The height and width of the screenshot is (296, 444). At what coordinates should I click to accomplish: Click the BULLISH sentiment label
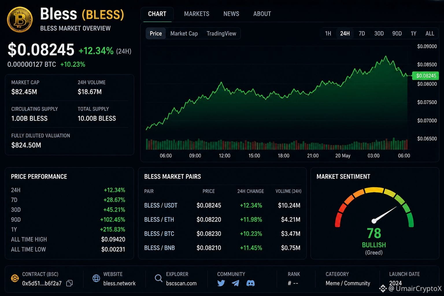pyautogui.click(x=374, y=245)
